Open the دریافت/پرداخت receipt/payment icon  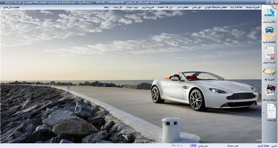269,92
